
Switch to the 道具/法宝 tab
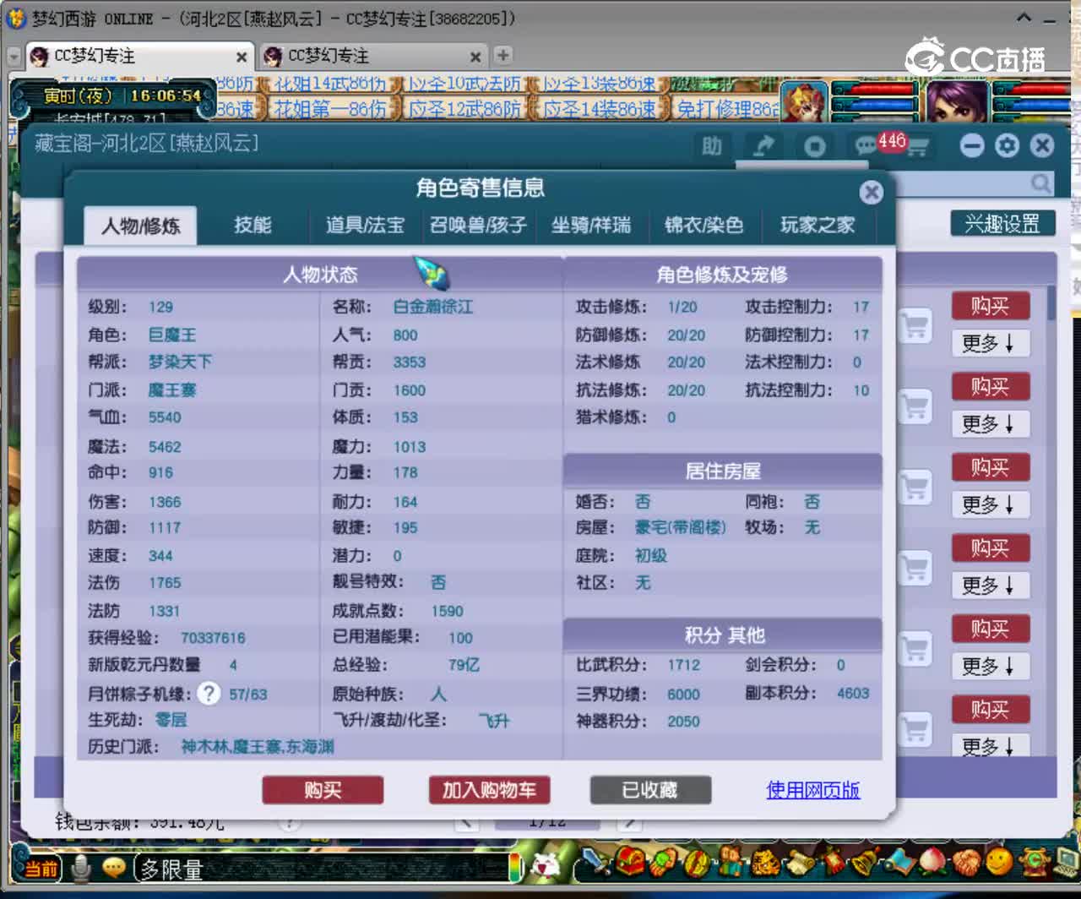(365, 225)
